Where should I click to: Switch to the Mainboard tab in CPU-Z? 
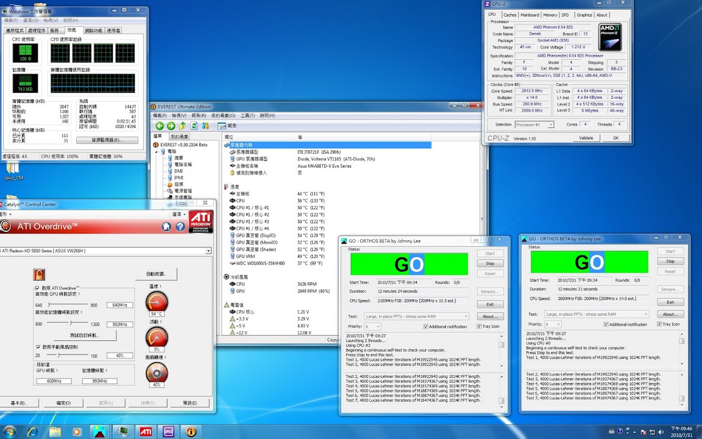click(x=530, y=15)
